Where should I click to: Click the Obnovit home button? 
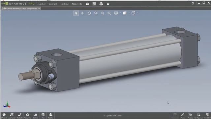pos(4,116)
